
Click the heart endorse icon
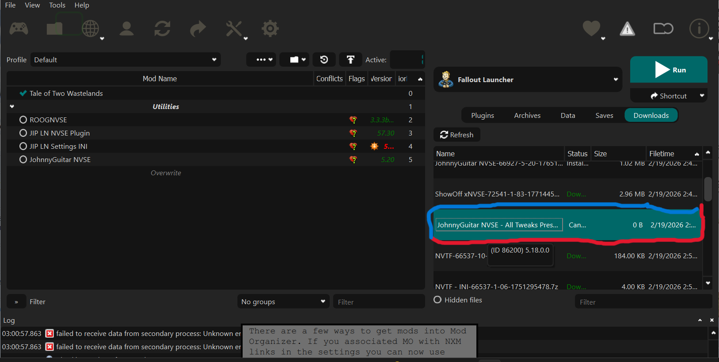pos(591,29)
